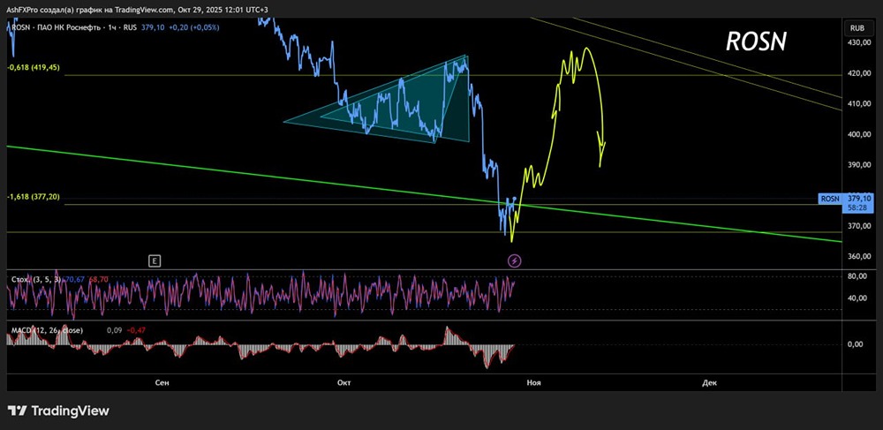Click the Сен month on time axis
The height and width of the screenshot is (430, 883).
[162, 382]
